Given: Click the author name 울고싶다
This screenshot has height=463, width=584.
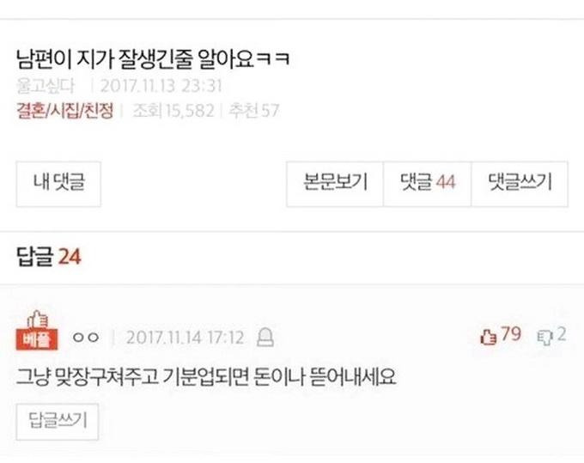Looking at the screenshot, I should (46, 86).
